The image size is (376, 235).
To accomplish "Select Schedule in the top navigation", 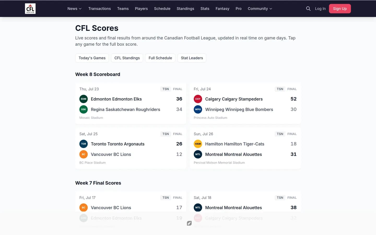I will tap(162, 9).
